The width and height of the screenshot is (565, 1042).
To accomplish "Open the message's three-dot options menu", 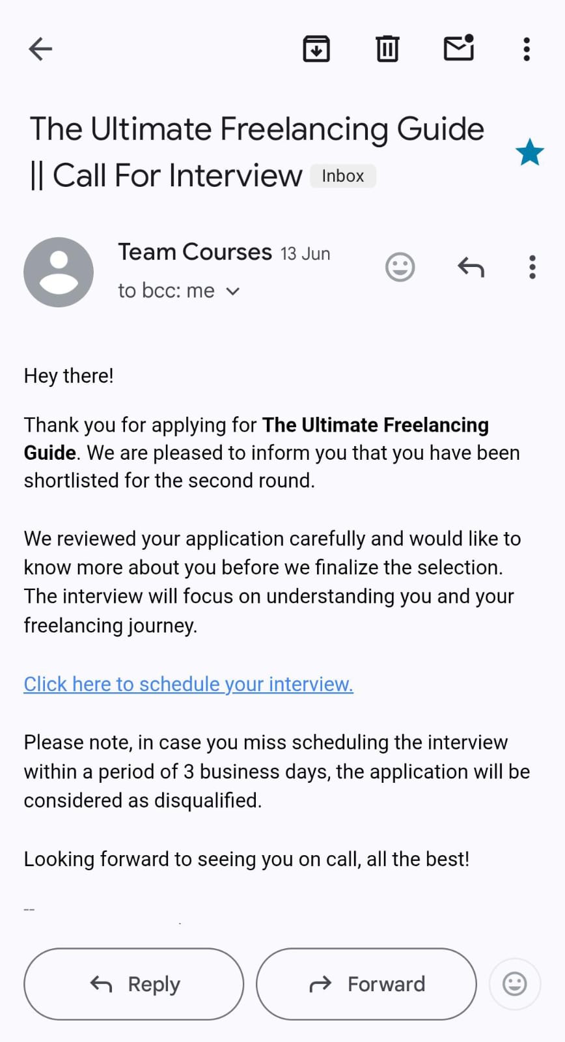I will point(532,267).
